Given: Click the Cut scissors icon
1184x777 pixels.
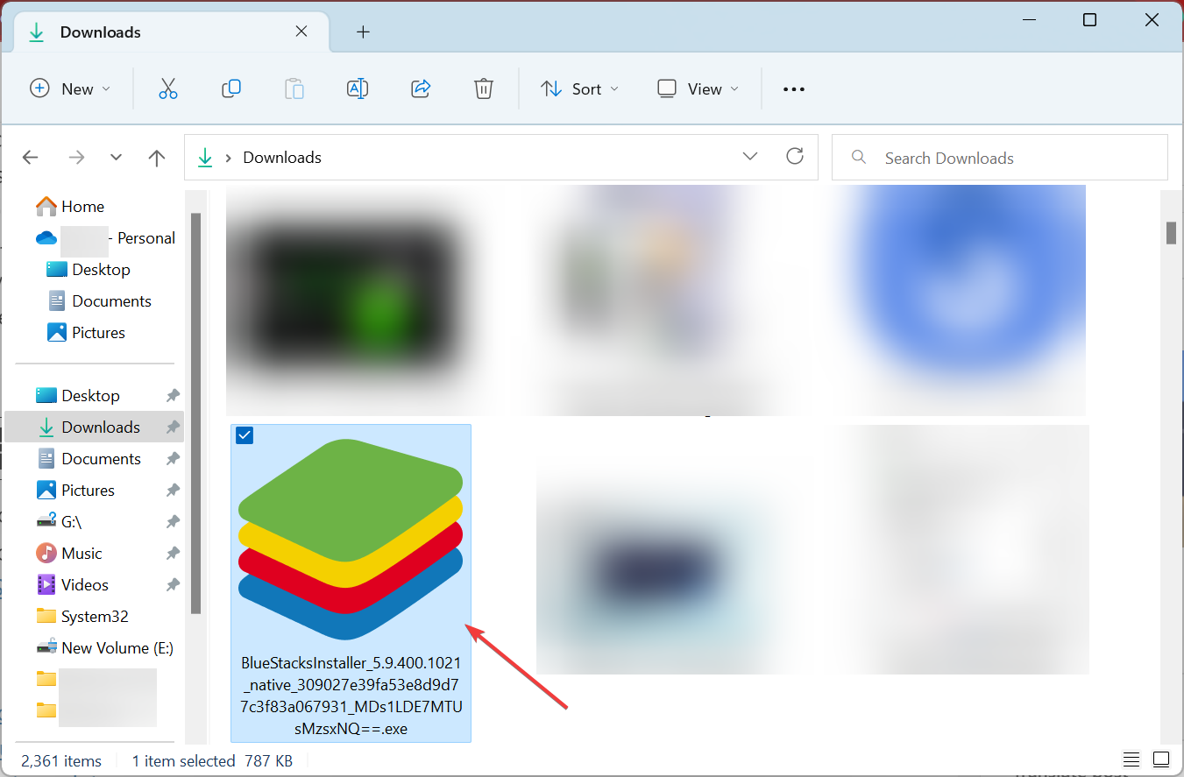Looking at the screenshot, I should click(x=168, y=88).
